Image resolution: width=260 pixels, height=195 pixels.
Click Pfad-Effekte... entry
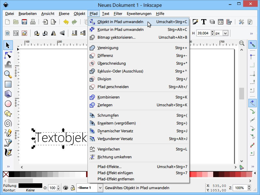138,167
